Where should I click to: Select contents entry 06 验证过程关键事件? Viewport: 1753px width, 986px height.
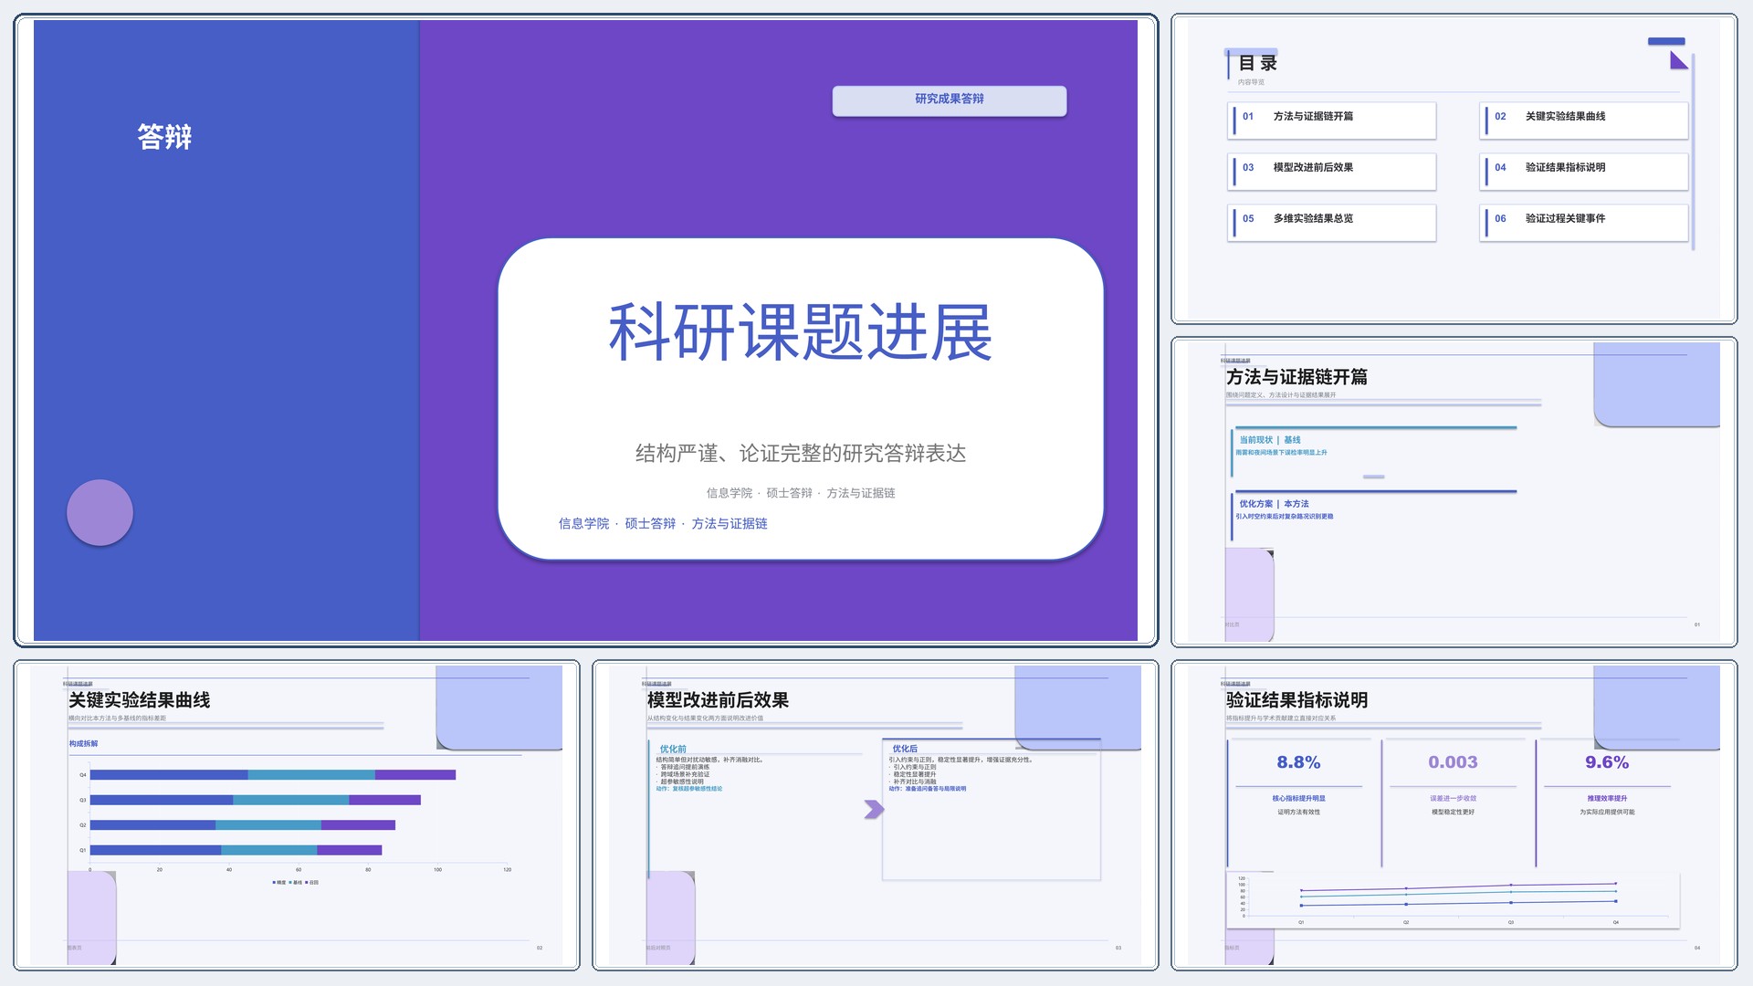pos(1584,222)
